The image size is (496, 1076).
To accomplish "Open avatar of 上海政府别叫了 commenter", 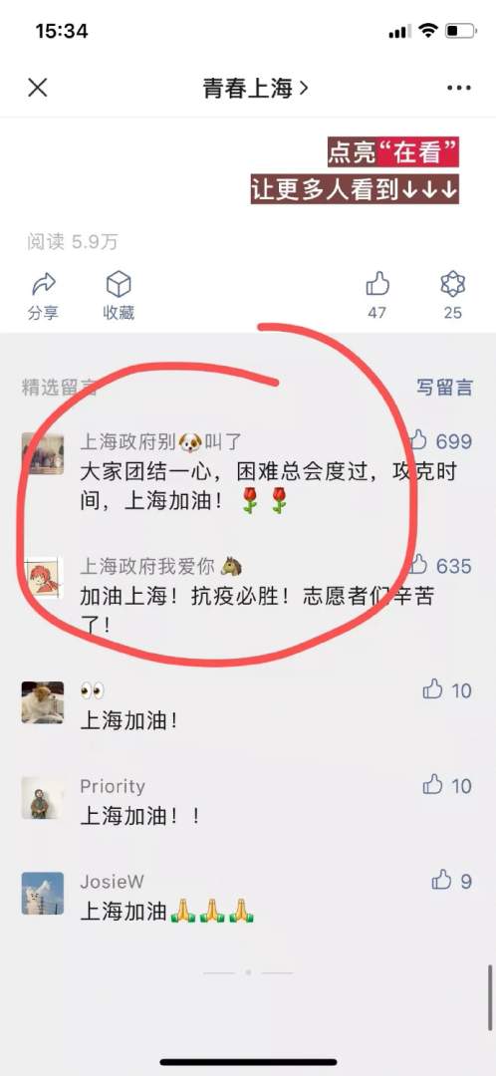I will coord(43,453).
